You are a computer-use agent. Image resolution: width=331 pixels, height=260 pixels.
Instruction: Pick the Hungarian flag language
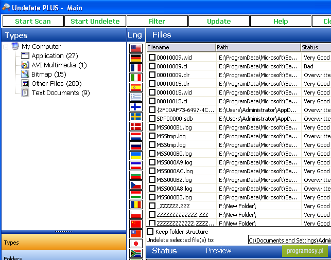(136, 195)
